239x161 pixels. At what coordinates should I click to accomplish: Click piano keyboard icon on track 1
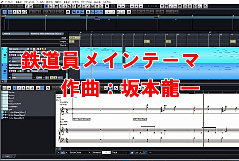(4, 56)
